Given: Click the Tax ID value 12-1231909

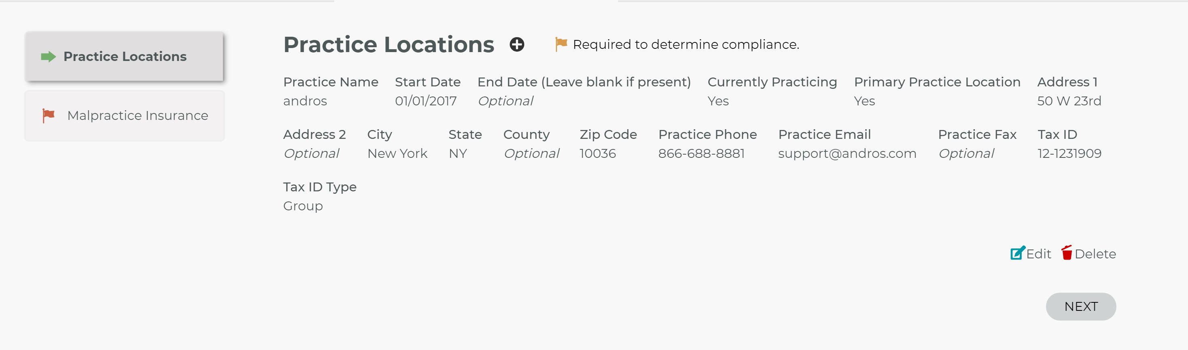Looking at the screenshot, I should [x=1069, y=153].
